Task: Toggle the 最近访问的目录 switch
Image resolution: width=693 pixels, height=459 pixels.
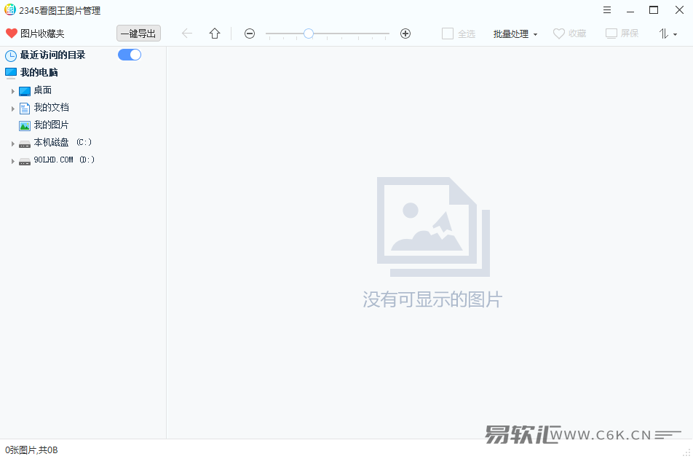Action: tap(130, 55)
